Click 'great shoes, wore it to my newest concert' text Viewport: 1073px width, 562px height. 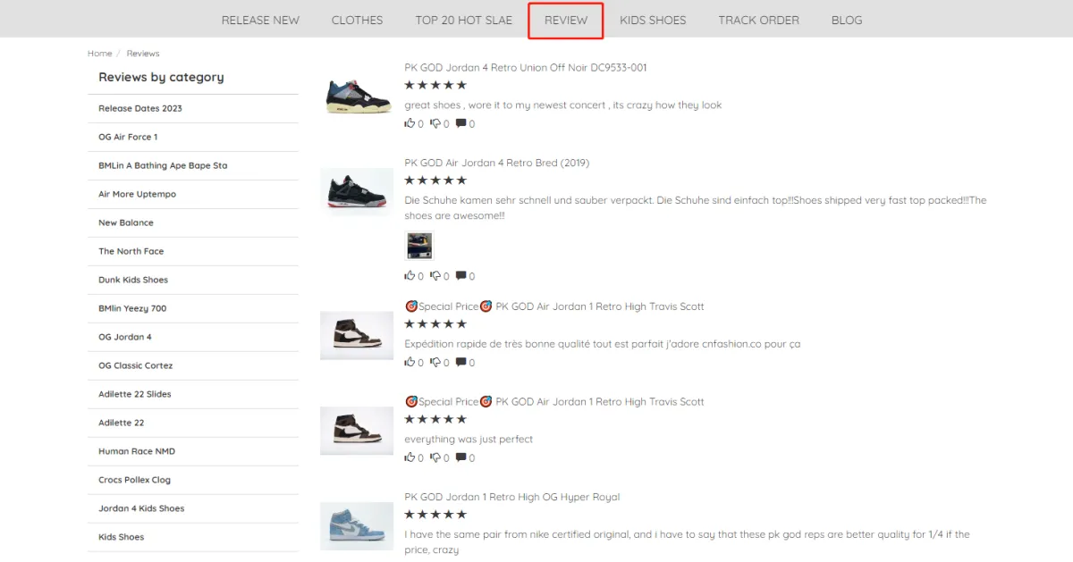(x=563, y=105)
